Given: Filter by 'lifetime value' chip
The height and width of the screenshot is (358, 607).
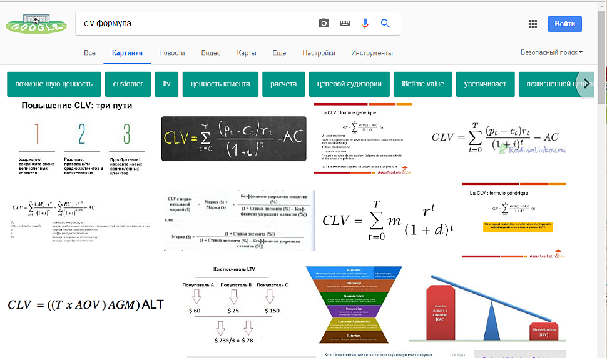Looking at the screenshot, I should (x=423, y=84).
